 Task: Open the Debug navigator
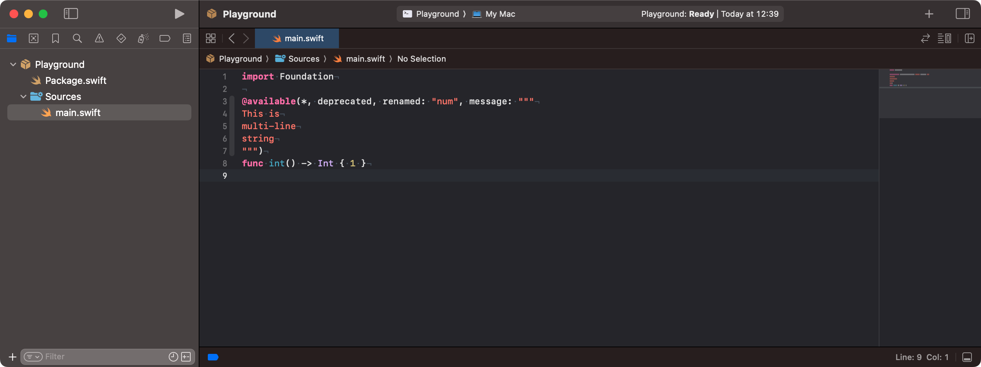(x=143, y=38)
